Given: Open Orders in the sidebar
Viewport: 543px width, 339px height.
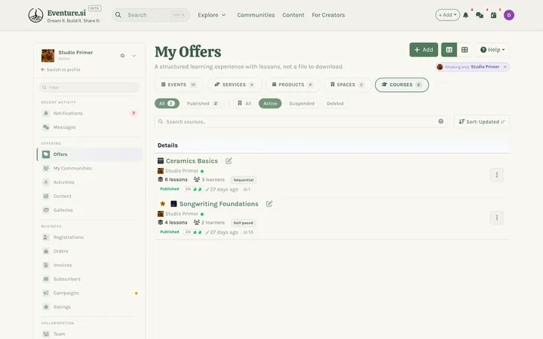Looking at the screenshot, I should 90,251.
